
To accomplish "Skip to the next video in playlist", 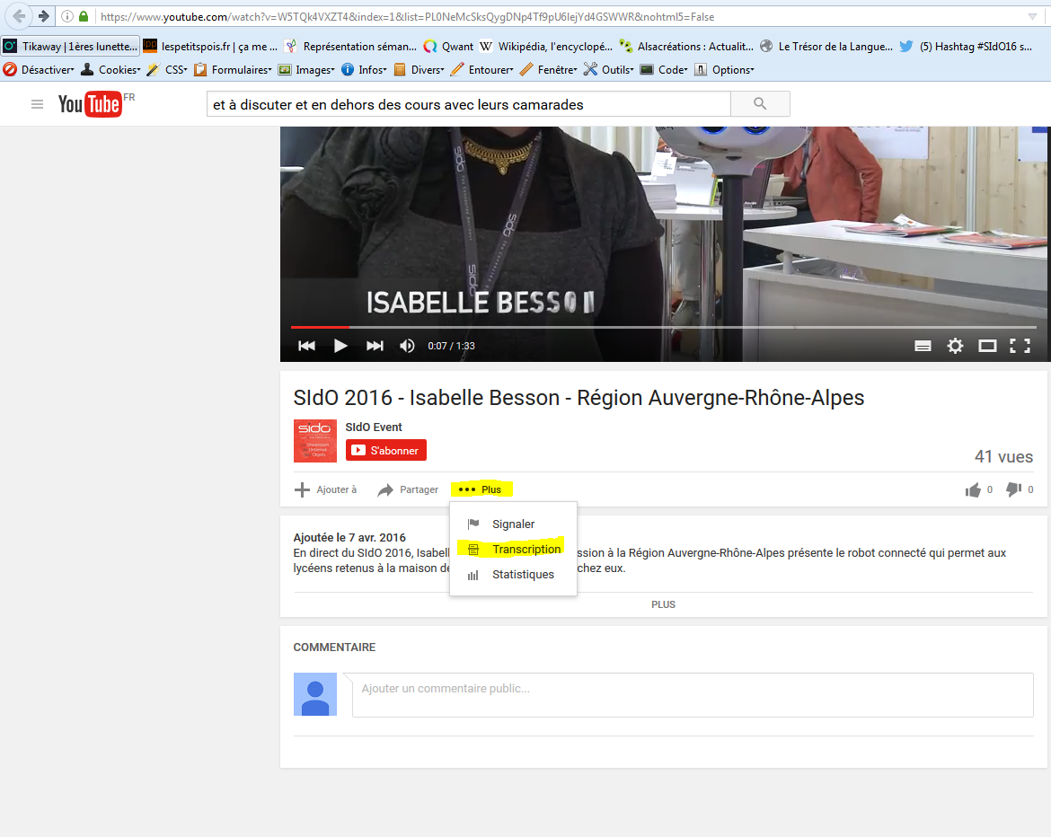I will coord(375,346).
